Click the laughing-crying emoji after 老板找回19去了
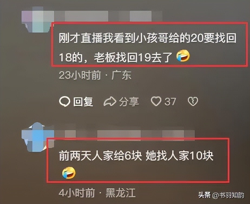 tap(183, 56)
